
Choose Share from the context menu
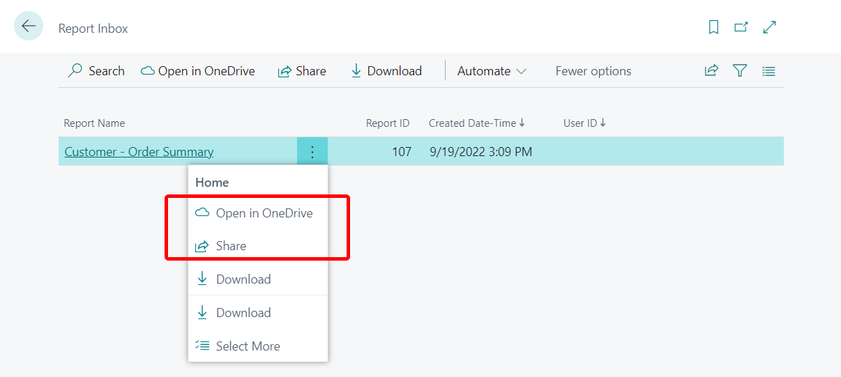[258, 246]
